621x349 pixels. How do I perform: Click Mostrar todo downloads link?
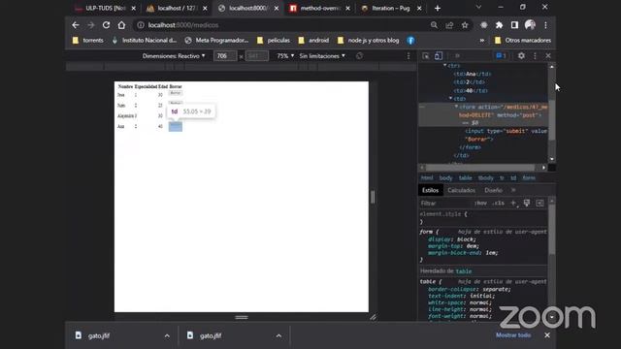pyautogui.click(x=513, y=335)
